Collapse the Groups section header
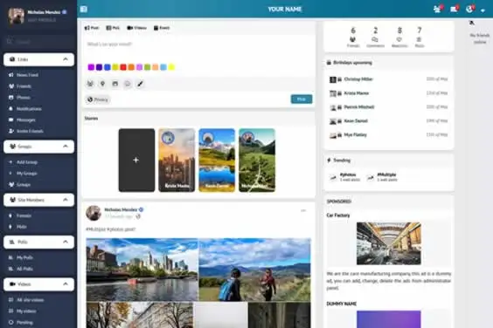 click(x=39, y=147)
